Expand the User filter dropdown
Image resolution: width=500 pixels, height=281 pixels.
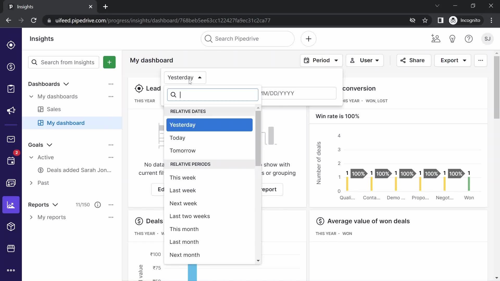click(x=365, y=60)
